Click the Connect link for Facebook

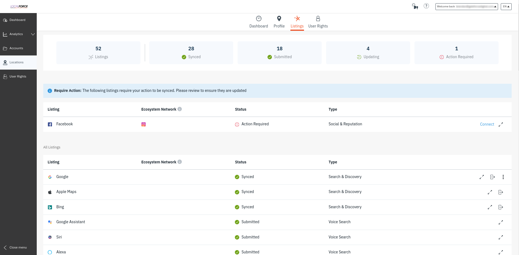coord(487,124)
